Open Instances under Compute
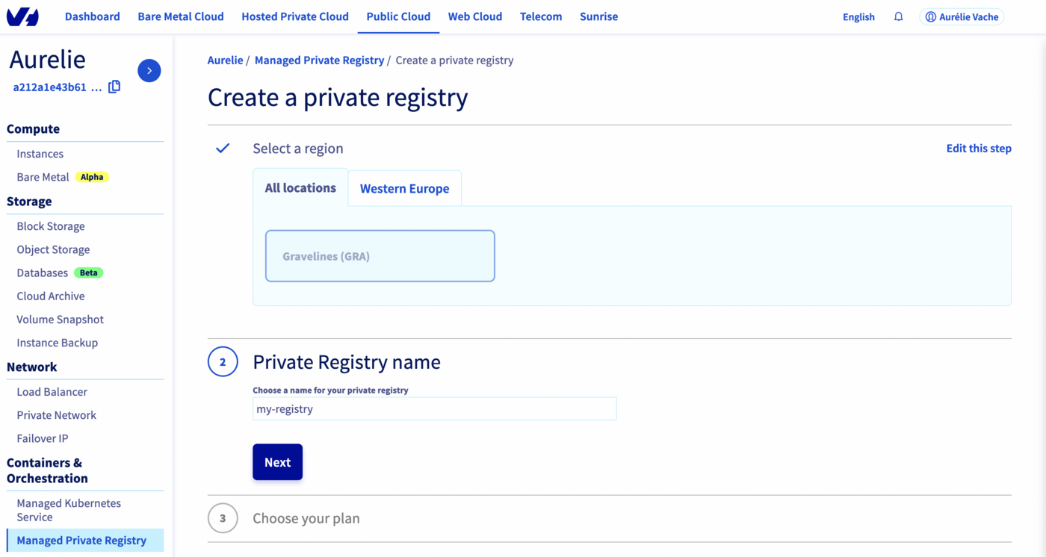This screenshot has width=1046, height=557. pos(40,153)
